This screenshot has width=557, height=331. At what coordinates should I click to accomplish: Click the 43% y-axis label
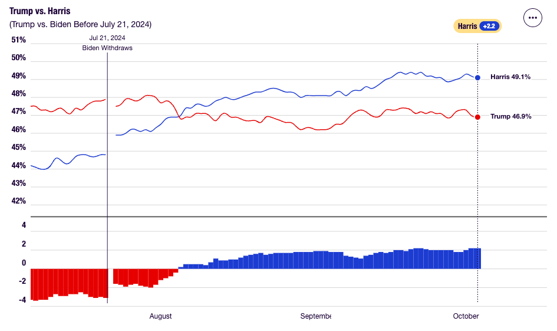pyautogui.click(x=18, y=183)
